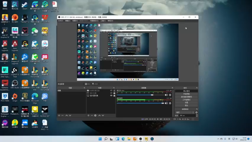Remove selected source with minus icon
The height and width of the screenshot is (142, 252).
coord(92,115)
